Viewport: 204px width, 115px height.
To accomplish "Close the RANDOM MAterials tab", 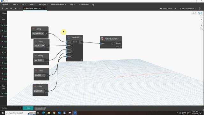I will point(45,8).
